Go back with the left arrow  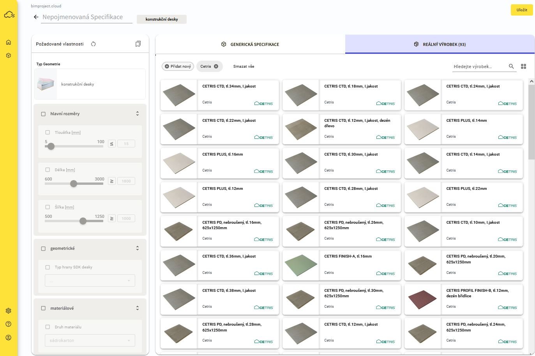(x=36, y=17)
